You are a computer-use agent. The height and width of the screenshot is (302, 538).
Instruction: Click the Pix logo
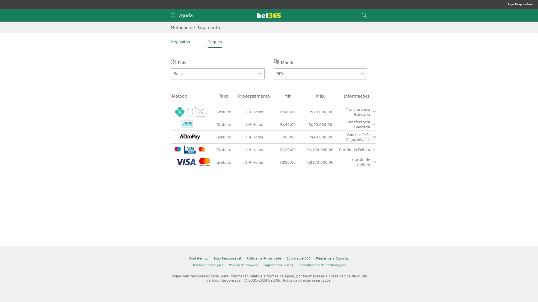click(190, 112)
